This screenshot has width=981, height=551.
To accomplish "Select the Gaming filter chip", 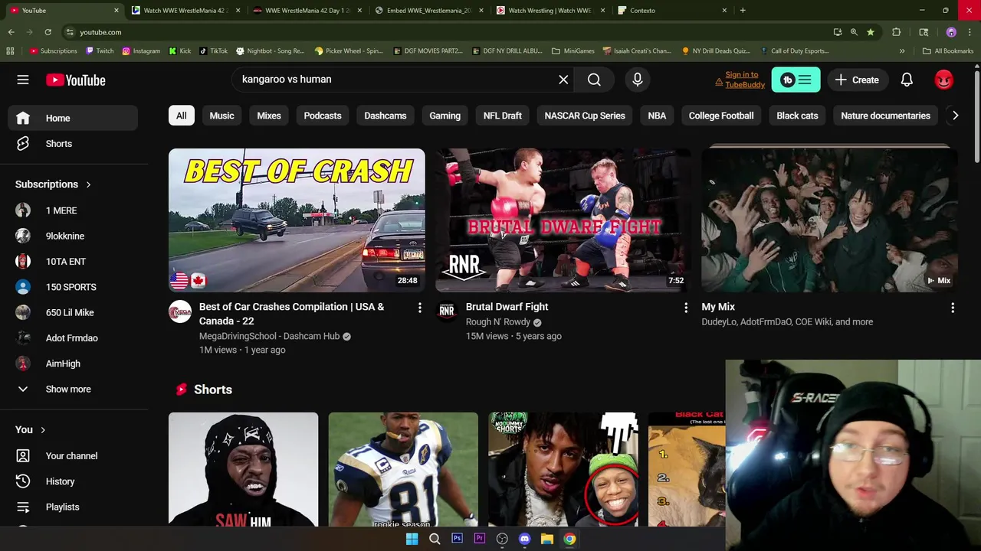I will [x=445, y=116].
